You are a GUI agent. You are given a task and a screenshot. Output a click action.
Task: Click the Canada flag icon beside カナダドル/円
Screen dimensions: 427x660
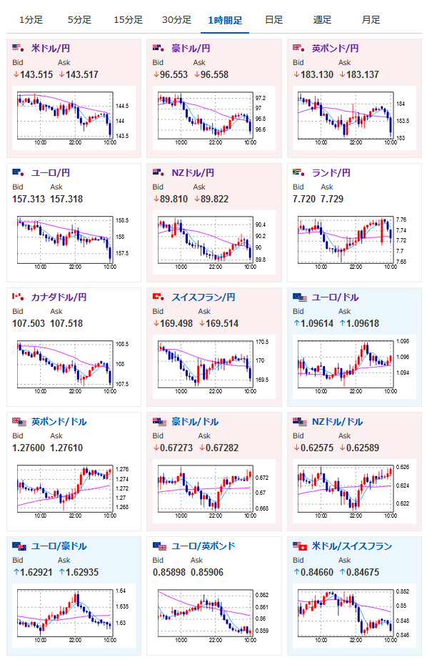click(19, 297)
